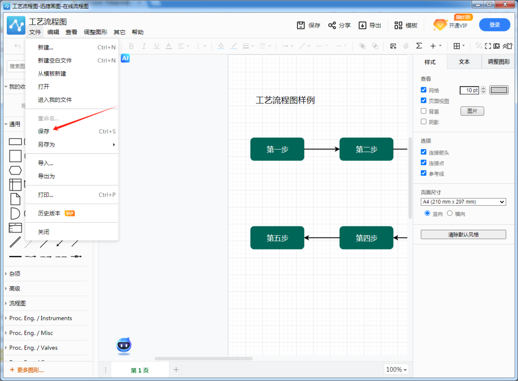Toggle underline text formatting

pos(156,46)
